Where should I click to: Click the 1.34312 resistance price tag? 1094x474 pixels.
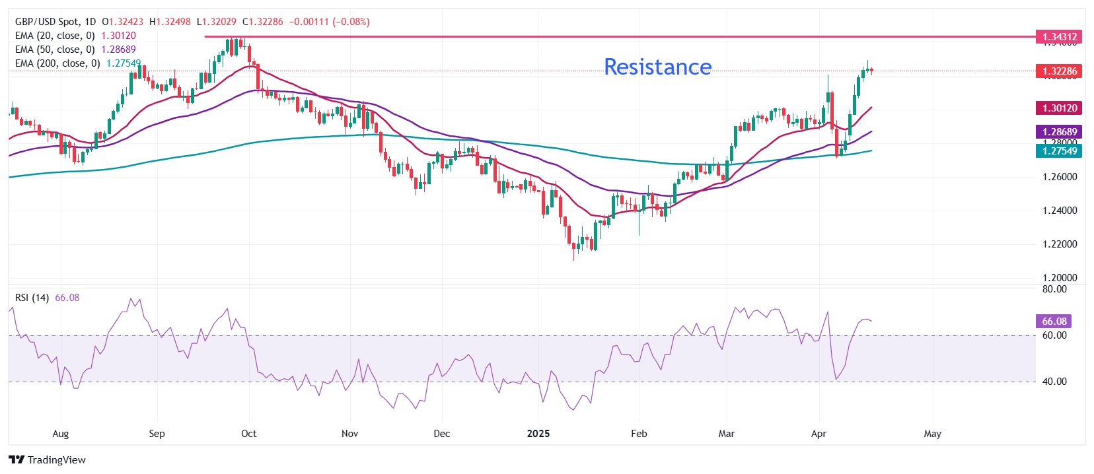1059,37
